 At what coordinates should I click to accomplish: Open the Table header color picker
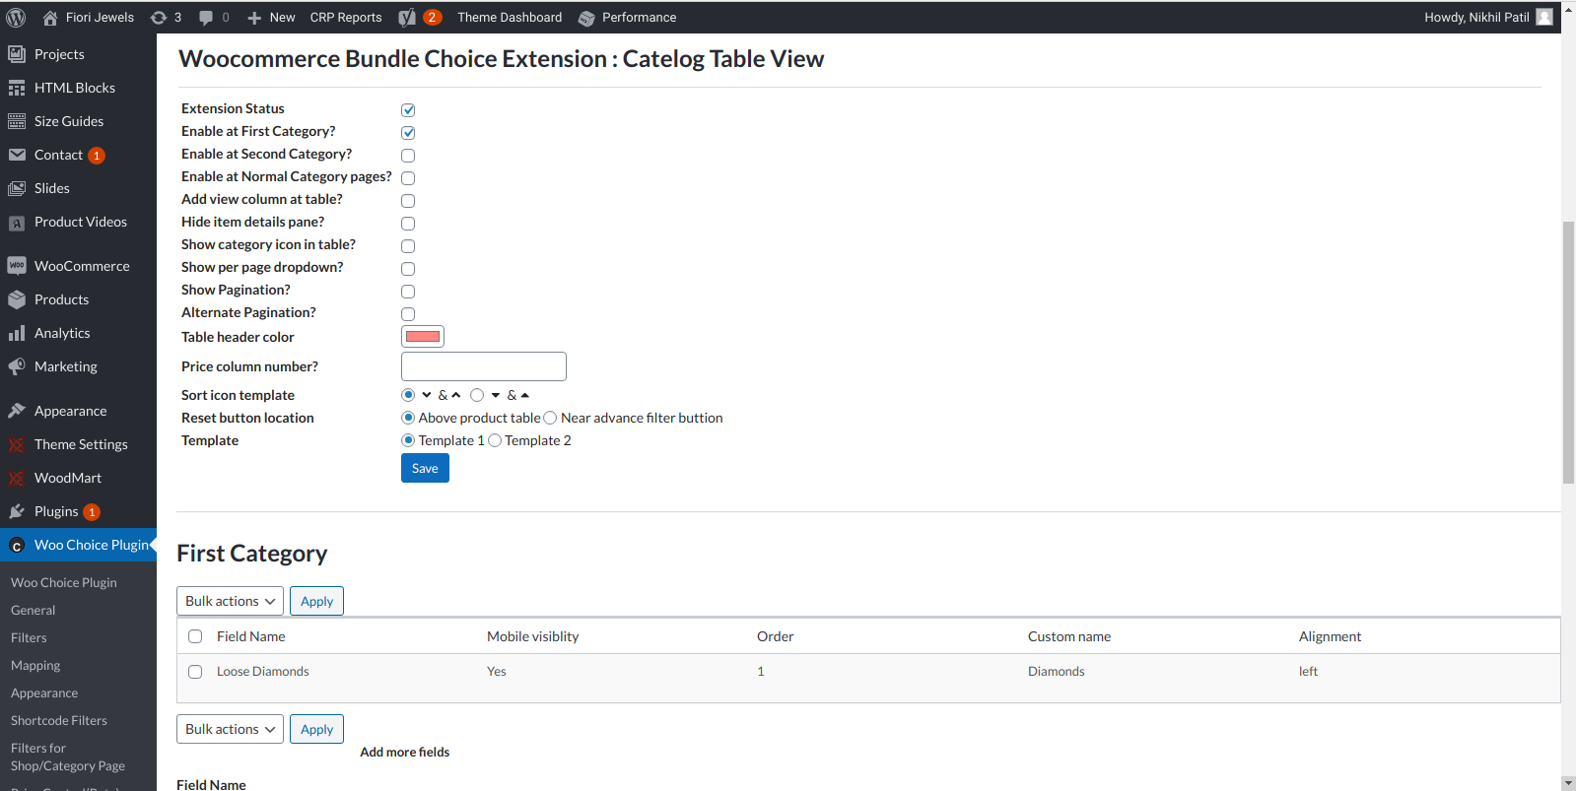[x=423, y=337]
